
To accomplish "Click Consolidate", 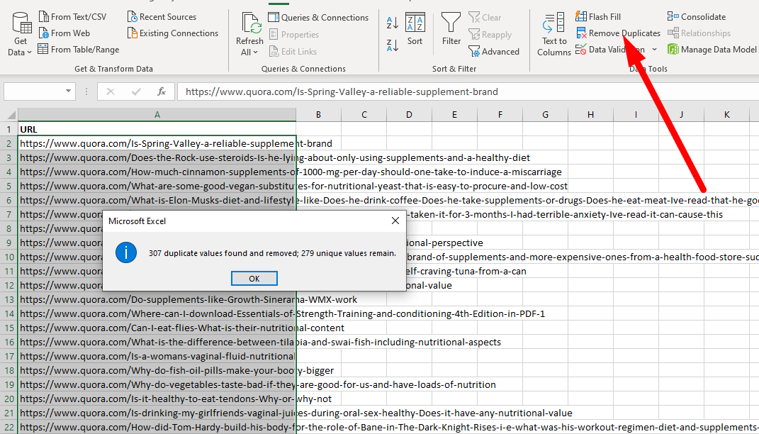I will coord(697,17).
